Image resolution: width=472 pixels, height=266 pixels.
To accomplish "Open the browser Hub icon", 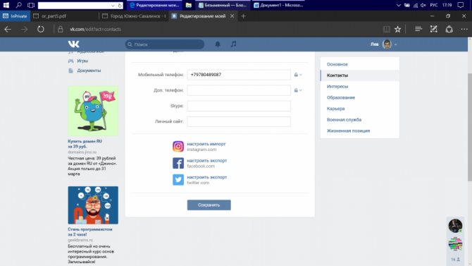I will [418, 29].
